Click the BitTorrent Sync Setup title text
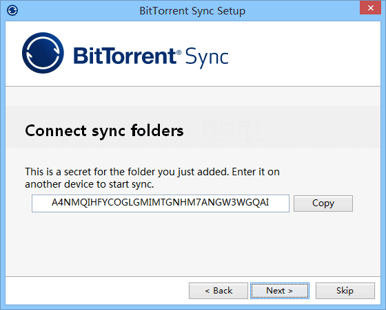The image size is (386, 310). pyautogui.click(x=192, y=11)
